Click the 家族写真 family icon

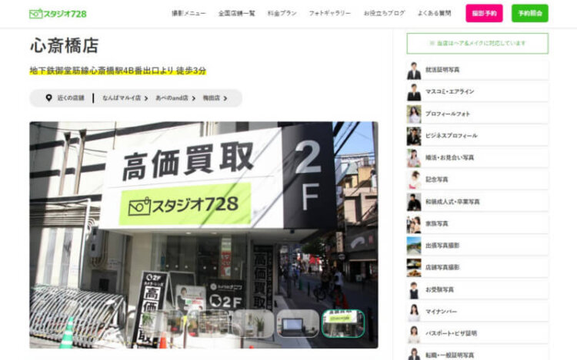(x=414, y=224)
